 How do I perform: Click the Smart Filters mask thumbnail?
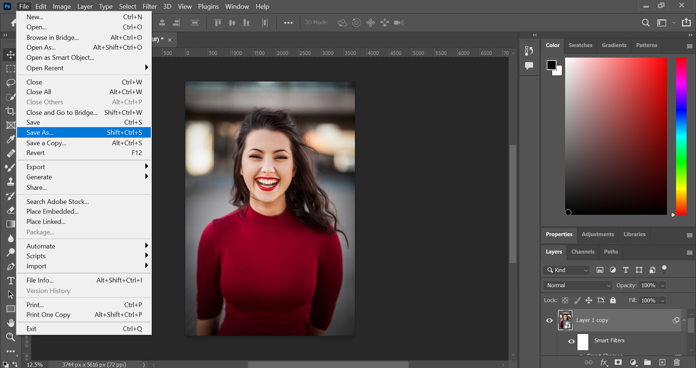click(583, 342)
